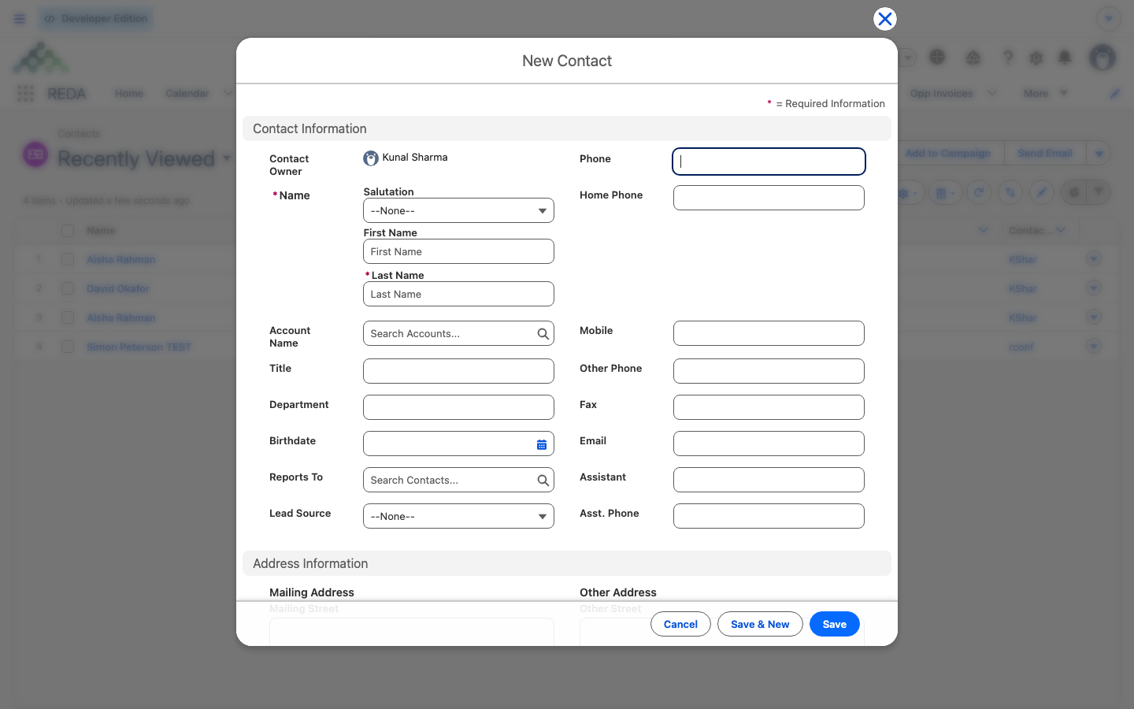
Task: Open the Birthdate calendar picker
Action: click(x=542, y=444)
